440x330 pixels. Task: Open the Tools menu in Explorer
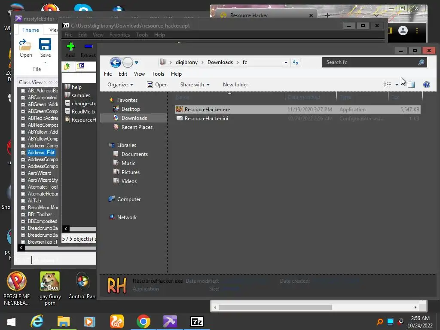click(x=158, y=74)
